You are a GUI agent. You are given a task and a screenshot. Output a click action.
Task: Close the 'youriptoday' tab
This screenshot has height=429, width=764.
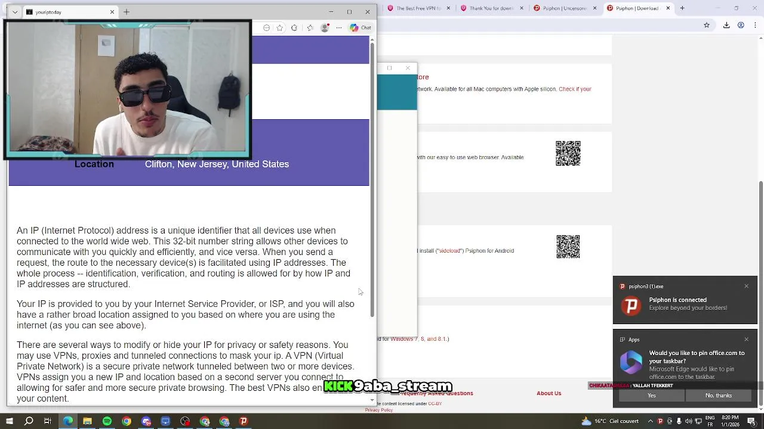[112, 12]
